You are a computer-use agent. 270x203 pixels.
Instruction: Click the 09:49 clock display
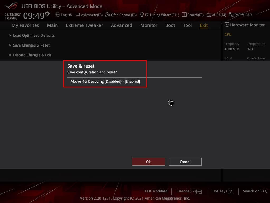pyautogui.click(x=34, y=16)
